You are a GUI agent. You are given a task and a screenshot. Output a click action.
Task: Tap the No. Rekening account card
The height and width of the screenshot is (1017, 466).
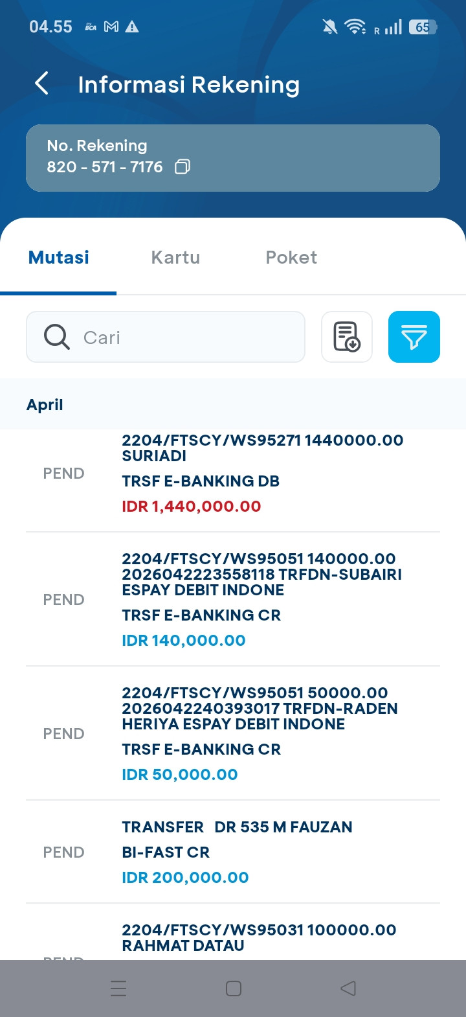[x=311, y=157]
